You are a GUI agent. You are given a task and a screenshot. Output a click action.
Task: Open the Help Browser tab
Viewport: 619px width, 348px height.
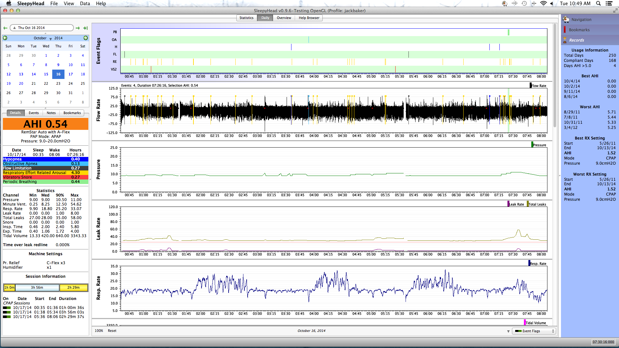click(309, 18)
